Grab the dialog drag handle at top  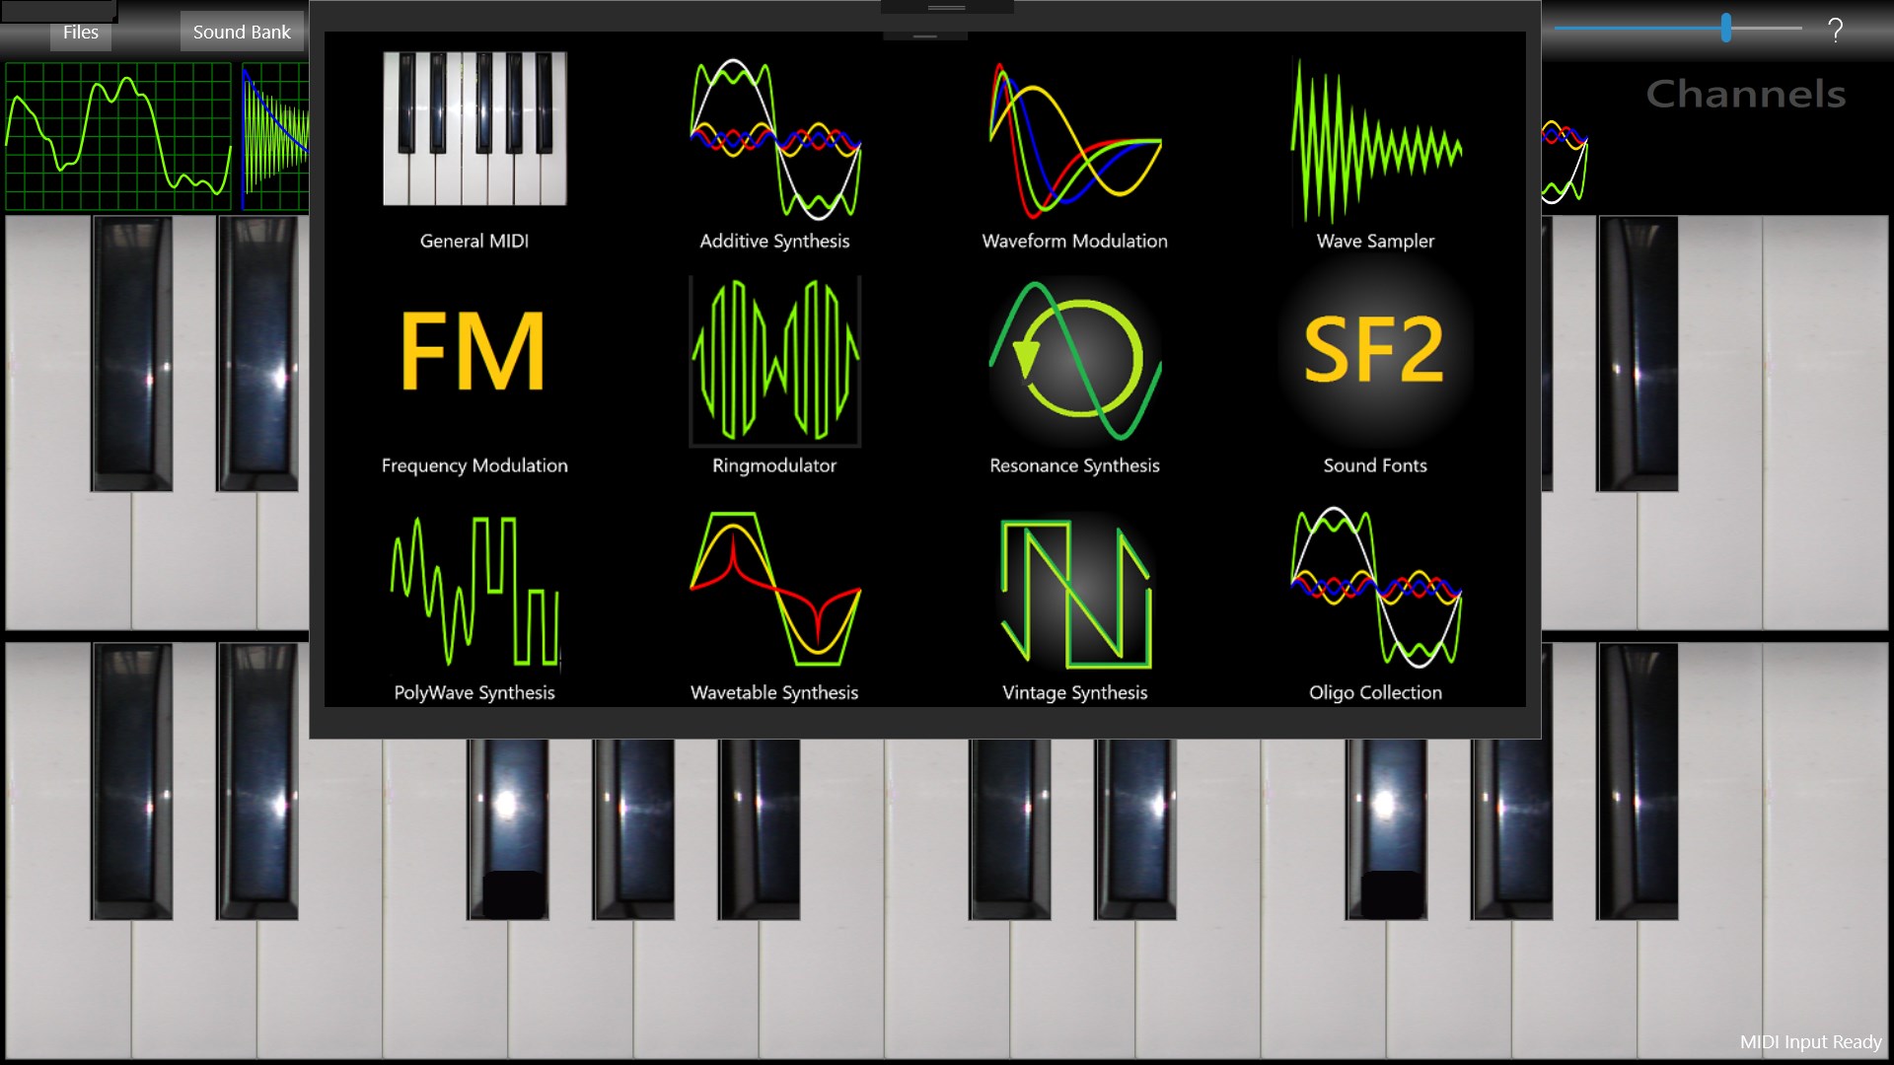945,8
